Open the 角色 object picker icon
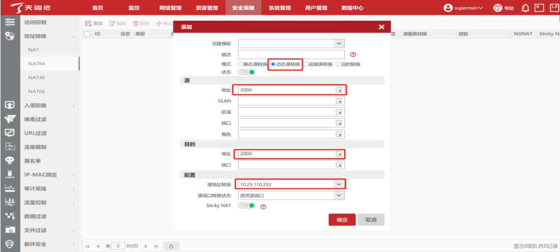The width and height of the screenshot is (560, 252). point(339,134)
